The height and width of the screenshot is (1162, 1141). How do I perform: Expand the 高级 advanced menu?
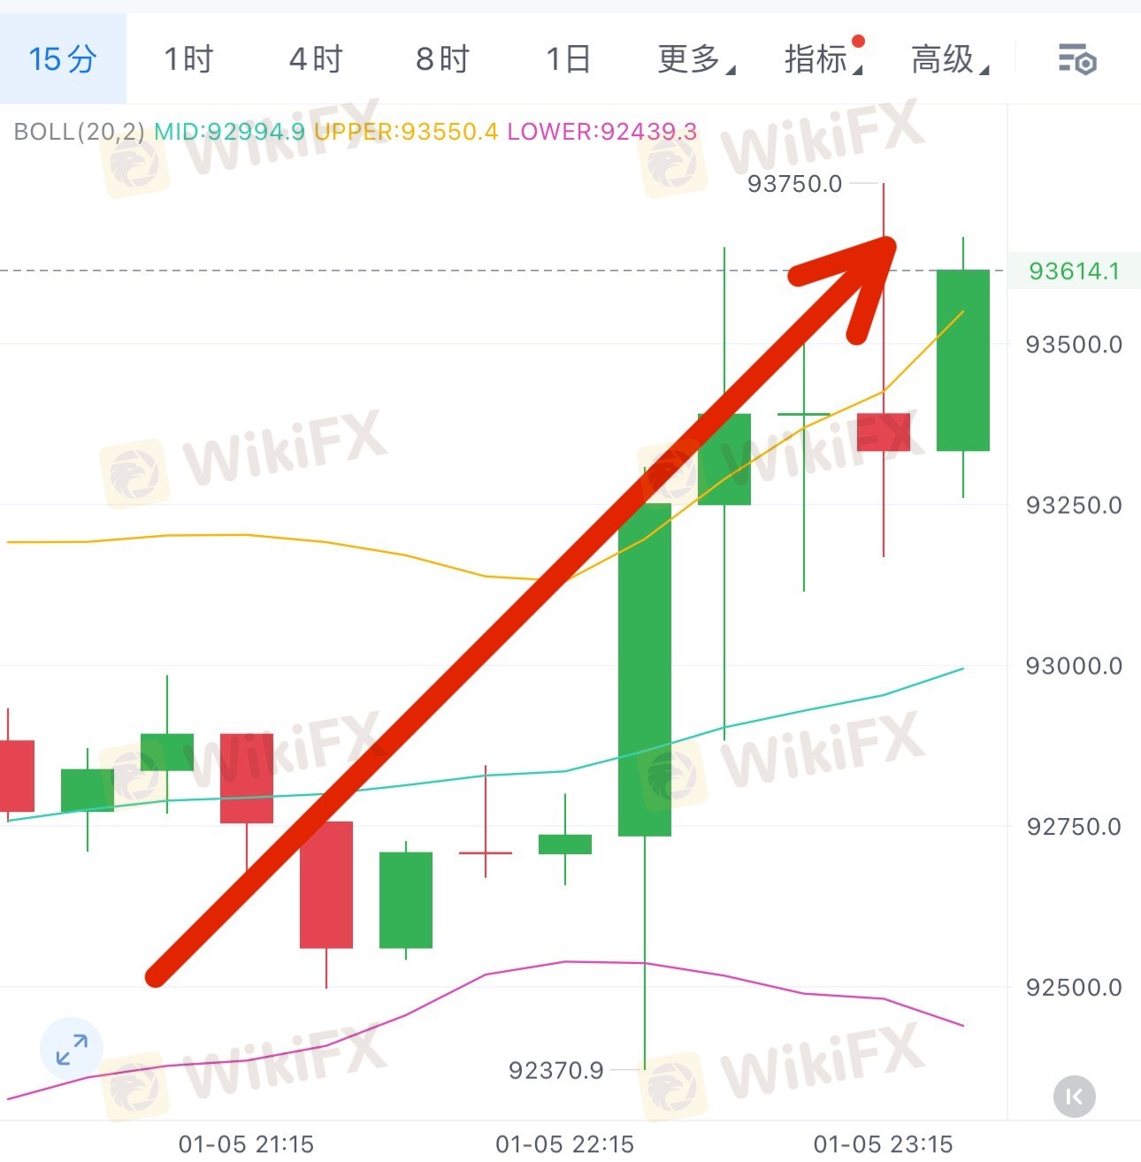coord(950,59)
